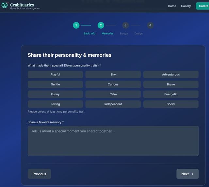The width and height of the screenshot is (209, 187).
Task: Click the Crabituaries site title
Action: tap(22, 5)
